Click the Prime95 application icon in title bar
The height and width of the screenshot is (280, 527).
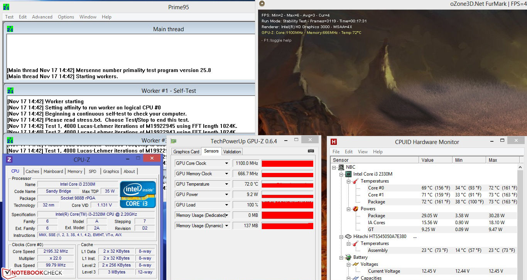pyautogui.click(x=6, y=7)
